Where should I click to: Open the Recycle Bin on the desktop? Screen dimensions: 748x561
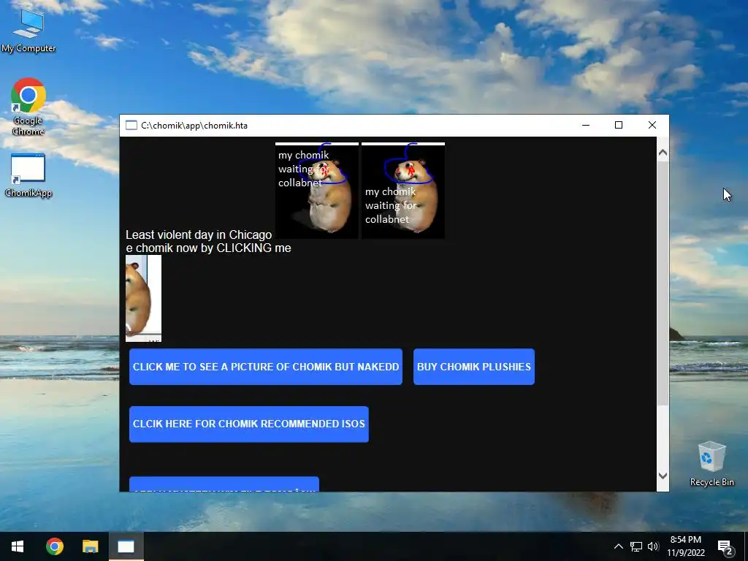point(711,464)
